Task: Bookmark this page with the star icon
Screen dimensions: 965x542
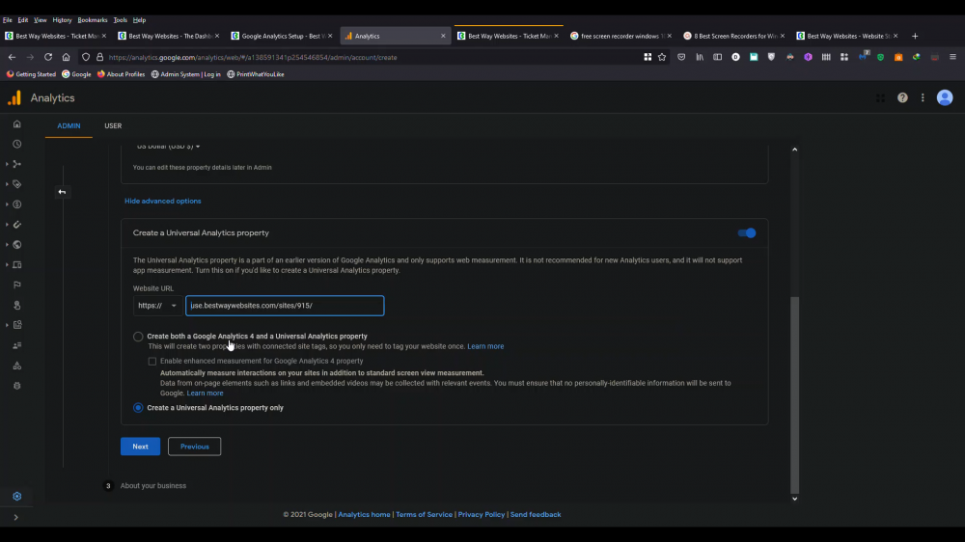Action: [x=662, y=57]
